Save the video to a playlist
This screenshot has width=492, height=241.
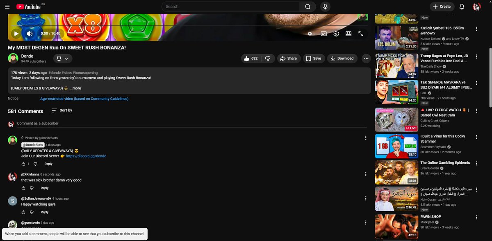click(314, 59)
